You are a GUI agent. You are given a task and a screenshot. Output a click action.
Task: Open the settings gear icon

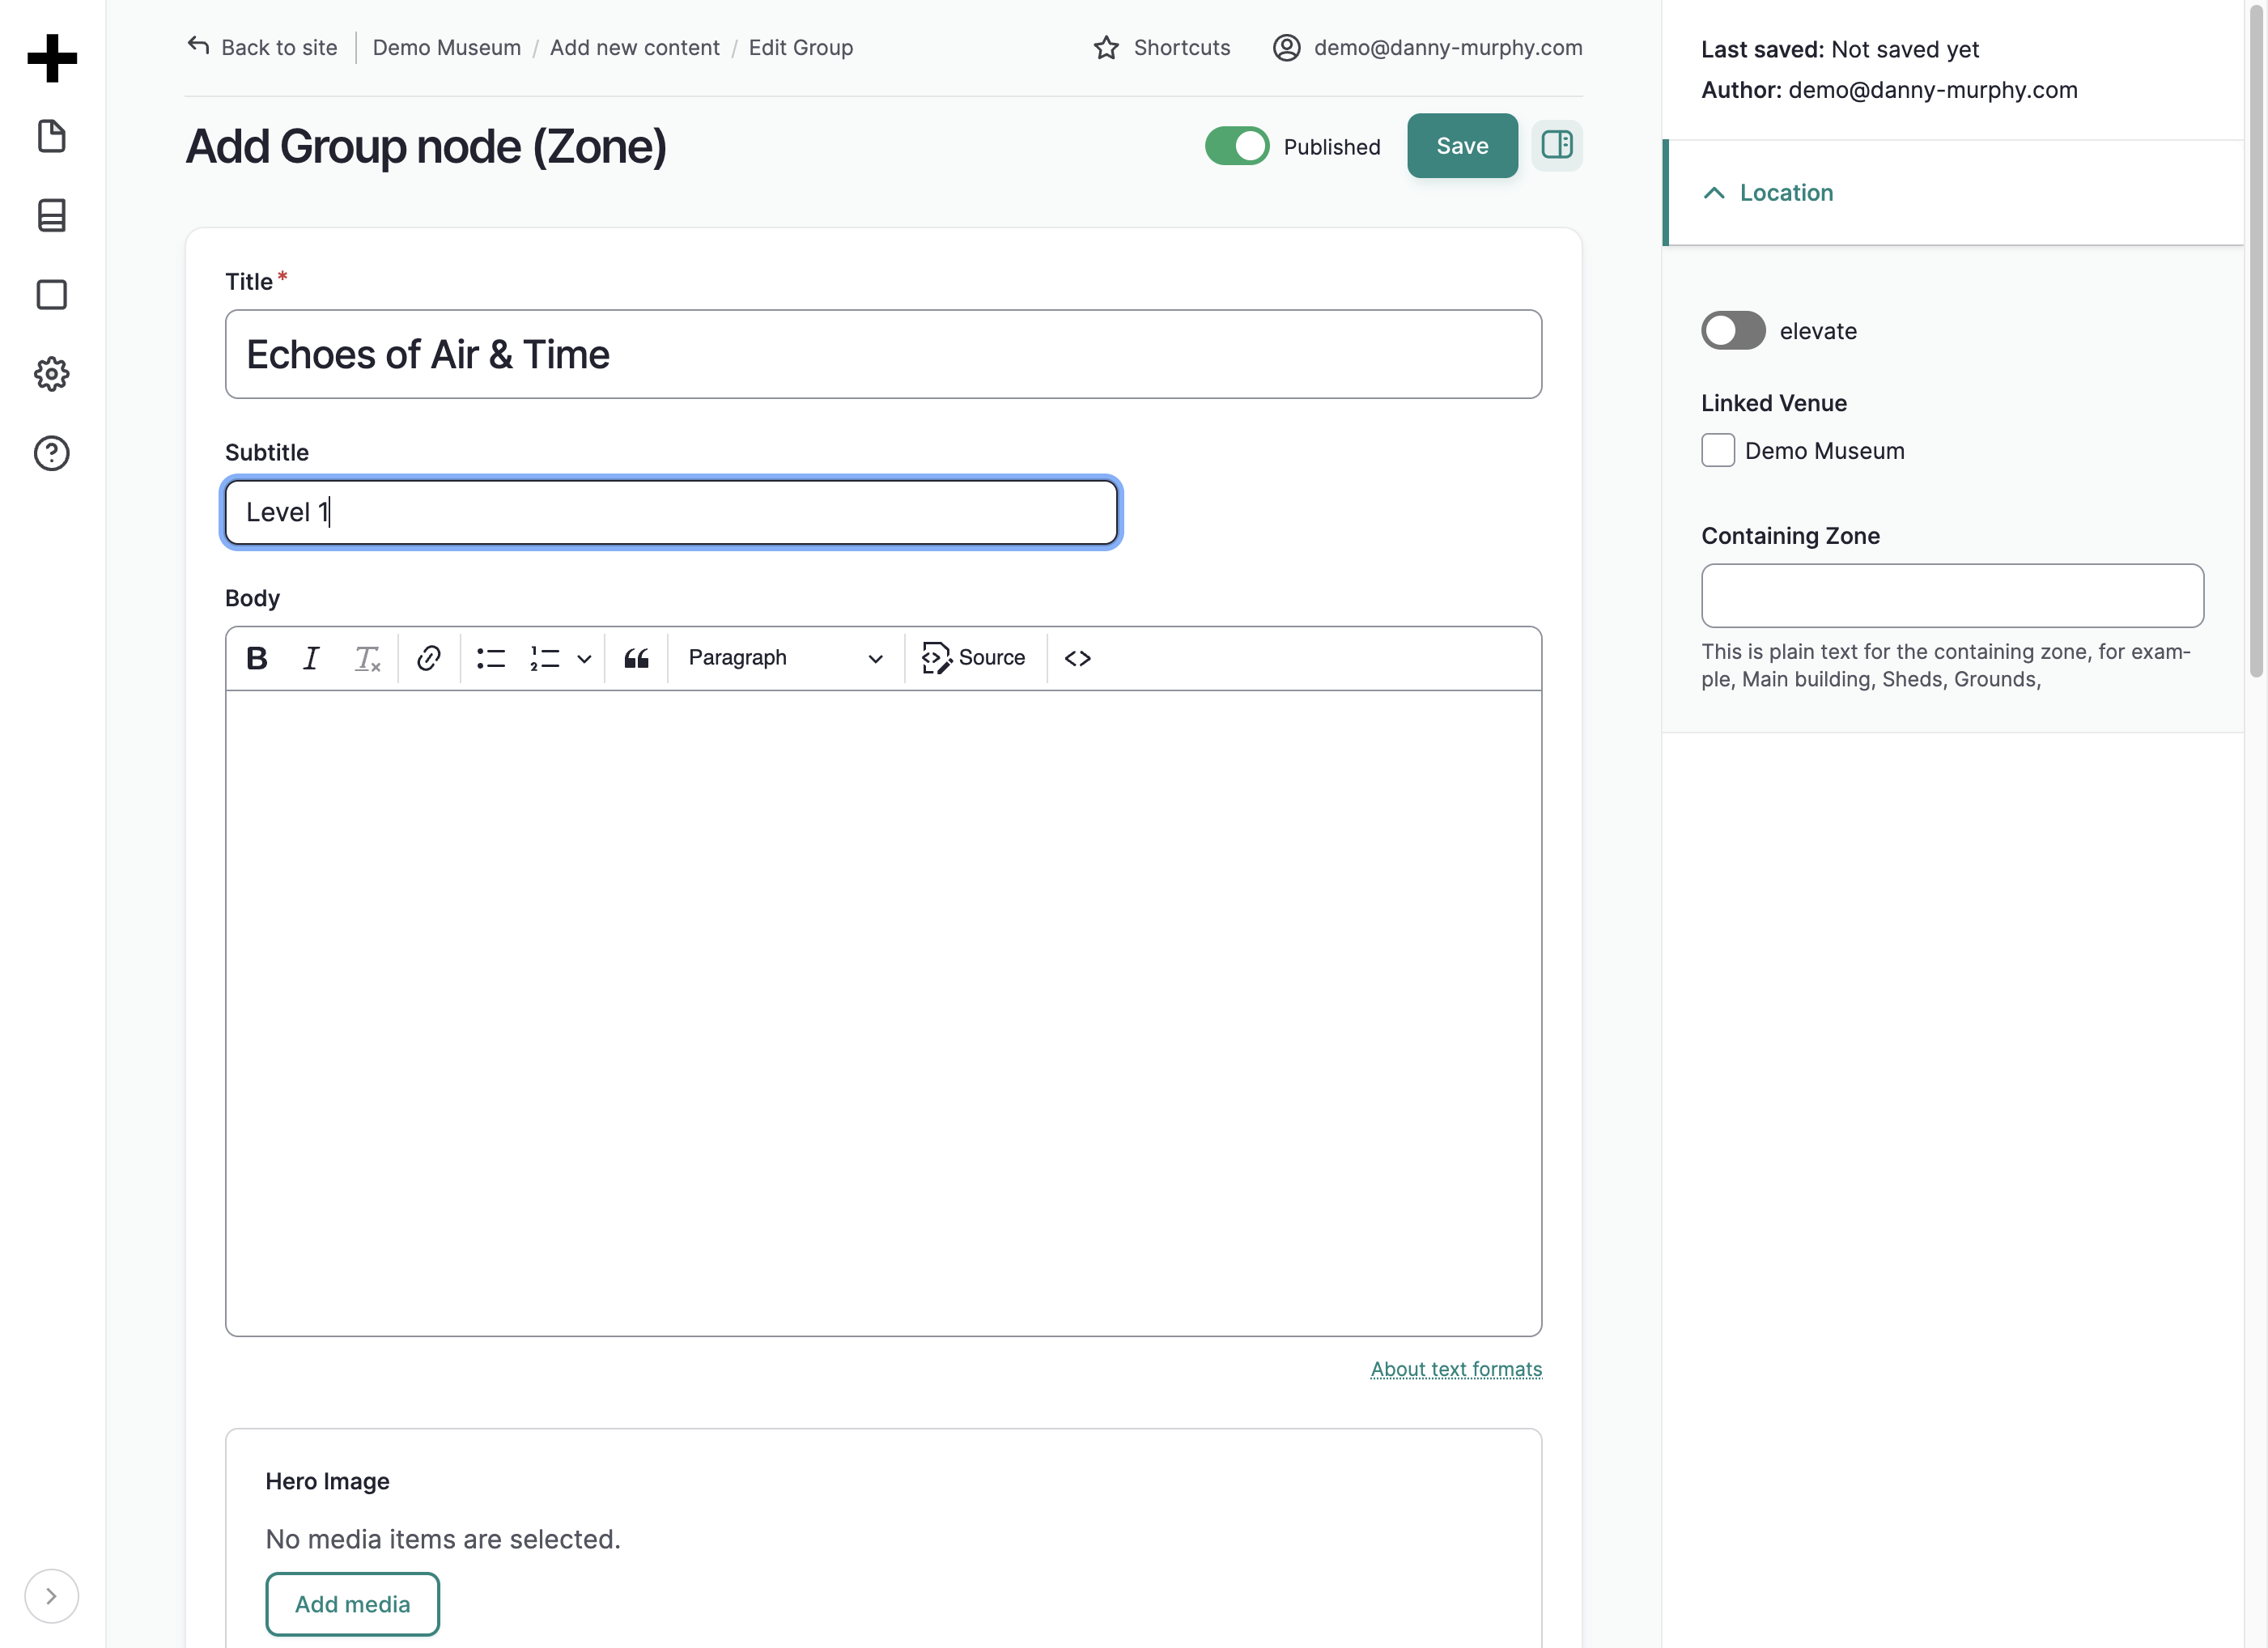coord(52,374)
